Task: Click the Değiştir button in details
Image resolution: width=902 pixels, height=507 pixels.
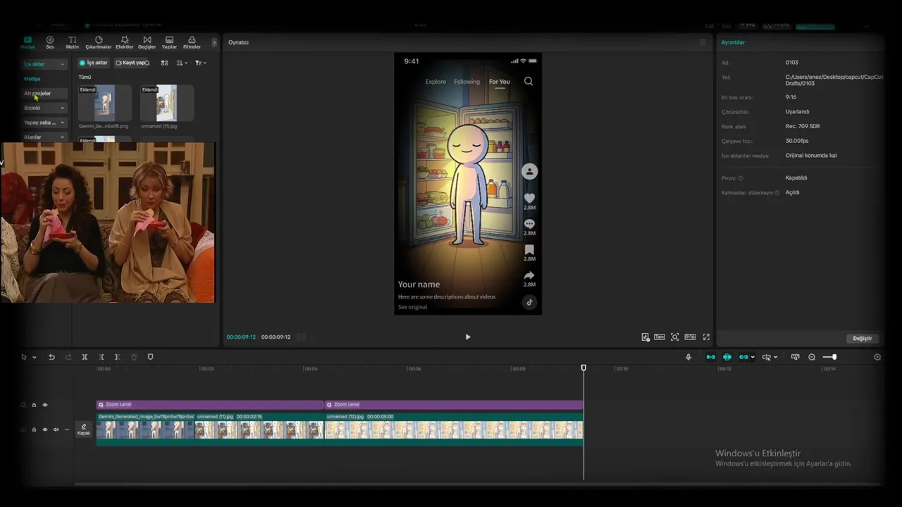Action: (863, 339)
